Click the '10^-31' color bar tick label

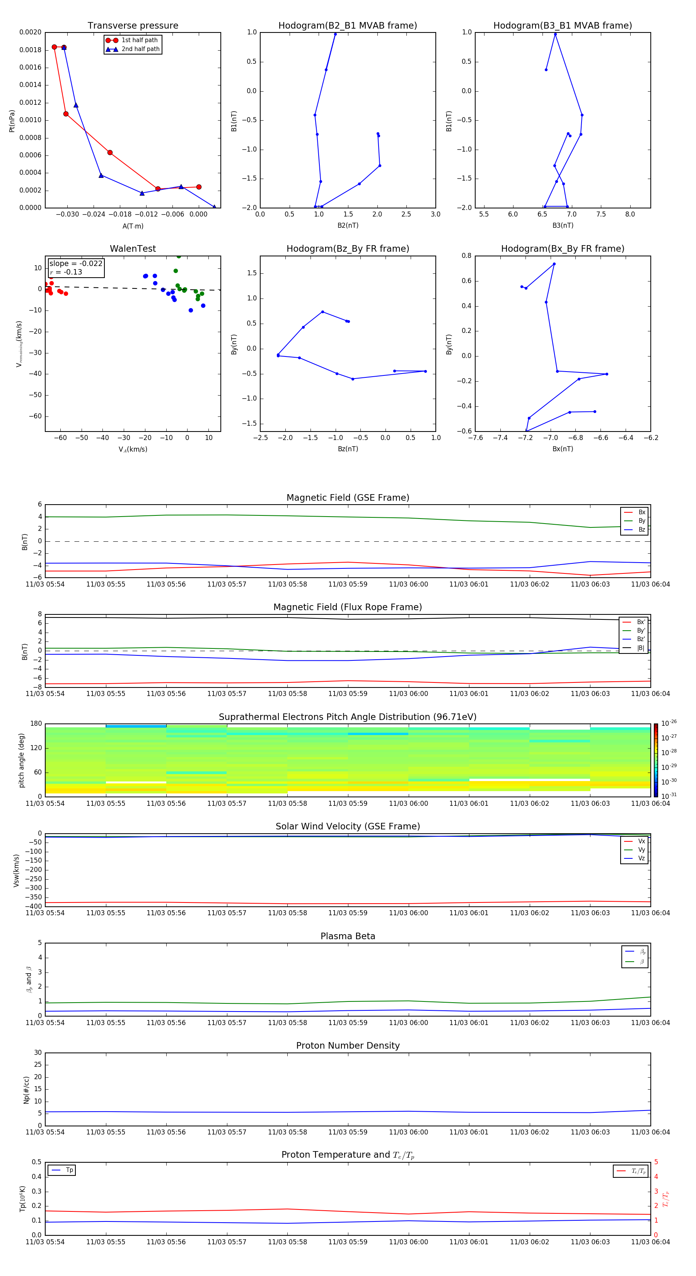(x=669, y=796)
